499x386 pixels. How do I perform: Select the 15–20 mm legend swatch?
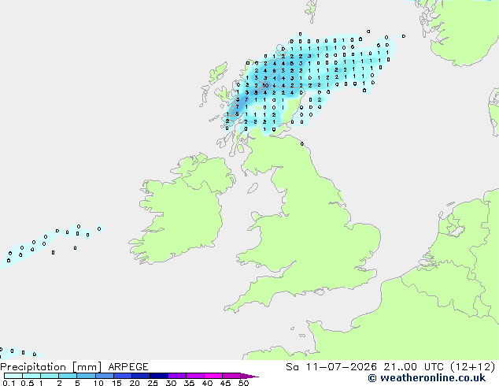coord(123,376)
